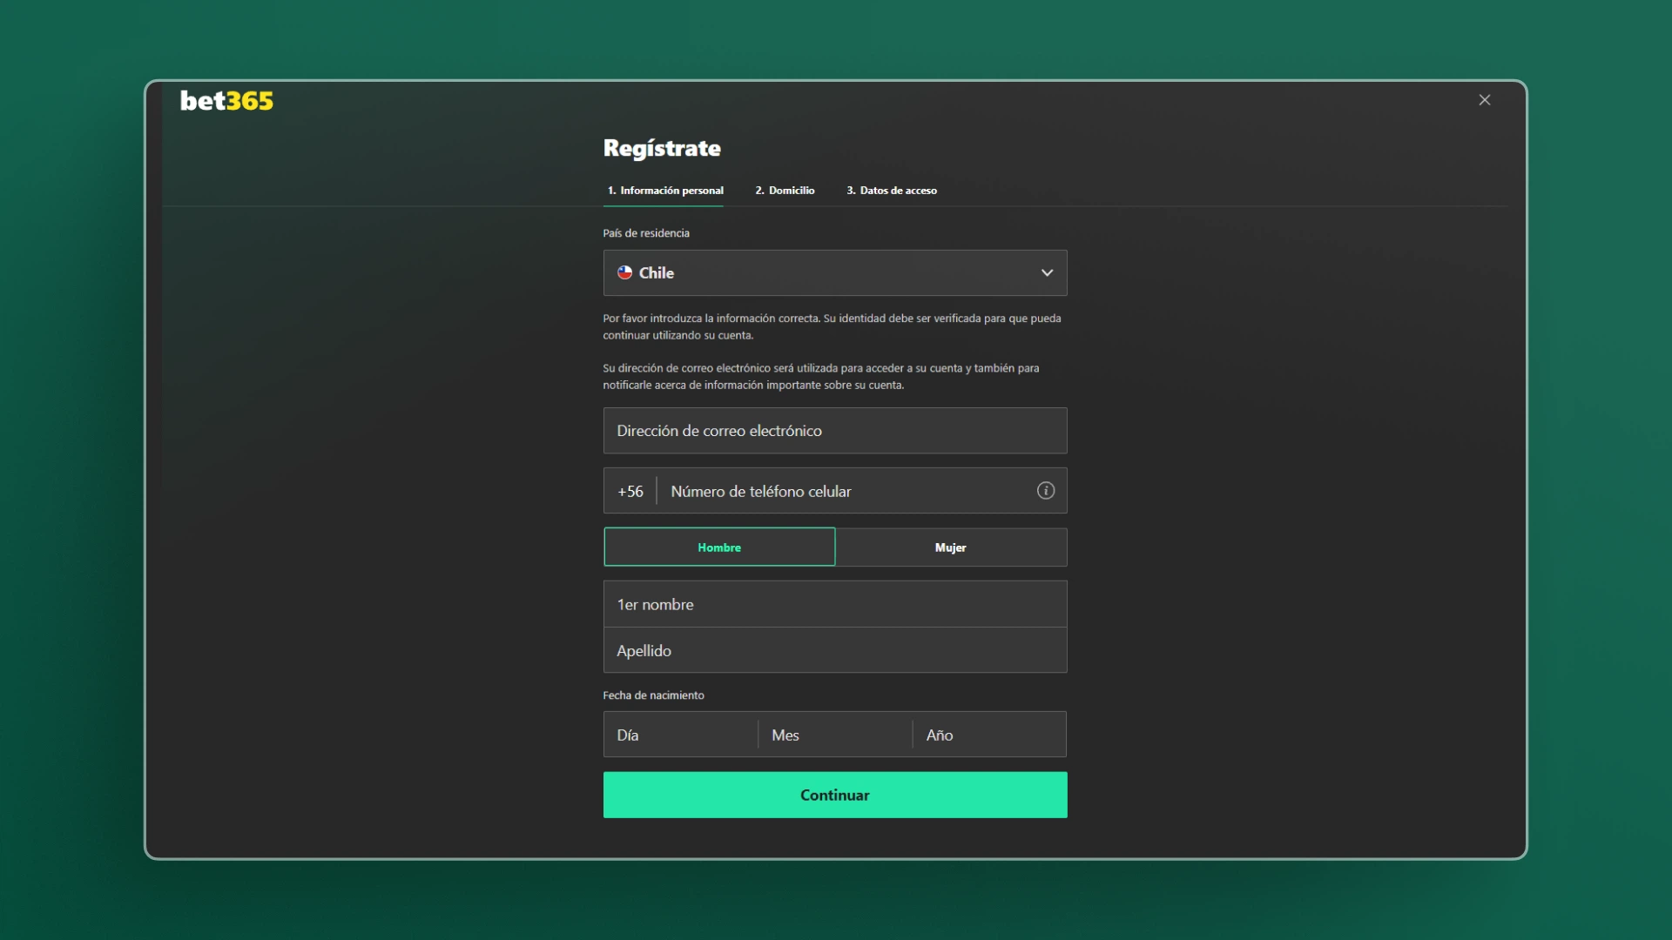Image resolution: width=1672 pixels, height=940 pixels.
Task: Click the close X in the corner
Action: pos(1485,99)
